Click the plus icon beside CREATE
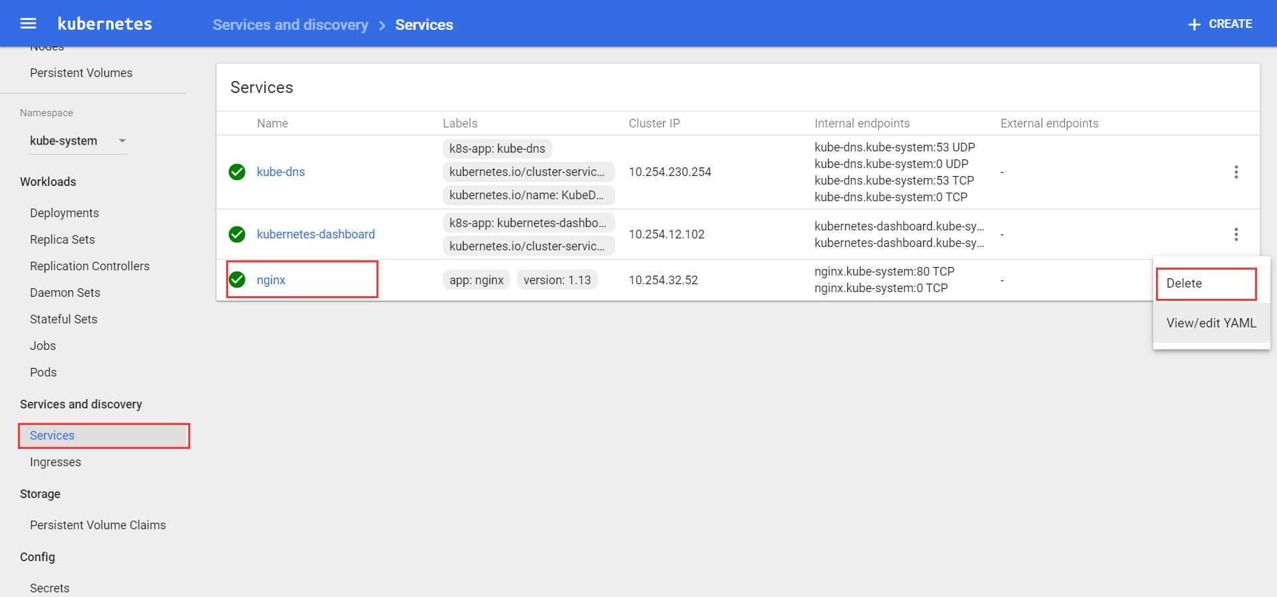Image resolution: width=1277 pixels, height=597 pixels. pyautogui.click(x=1194, y=25)
